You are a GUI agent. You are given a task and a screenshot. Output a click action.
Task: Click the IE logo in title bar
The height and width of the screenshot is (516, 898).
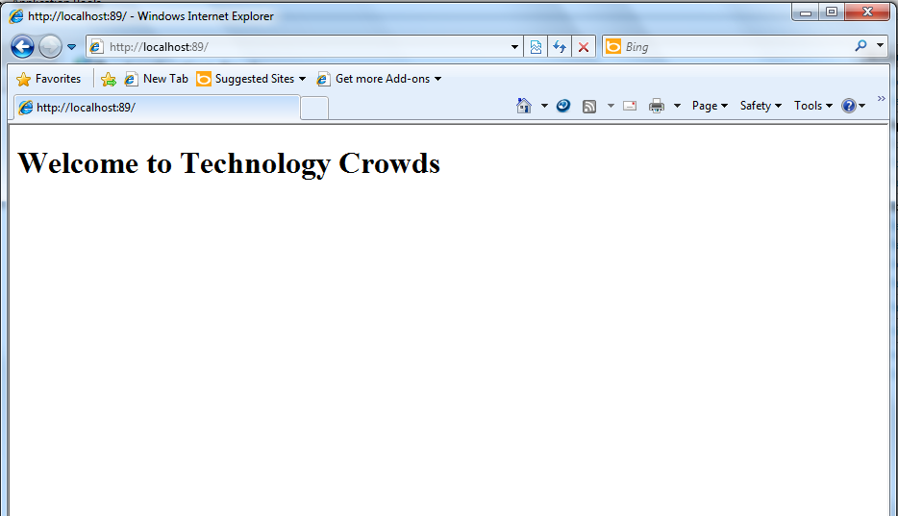[x=16, y=16]
